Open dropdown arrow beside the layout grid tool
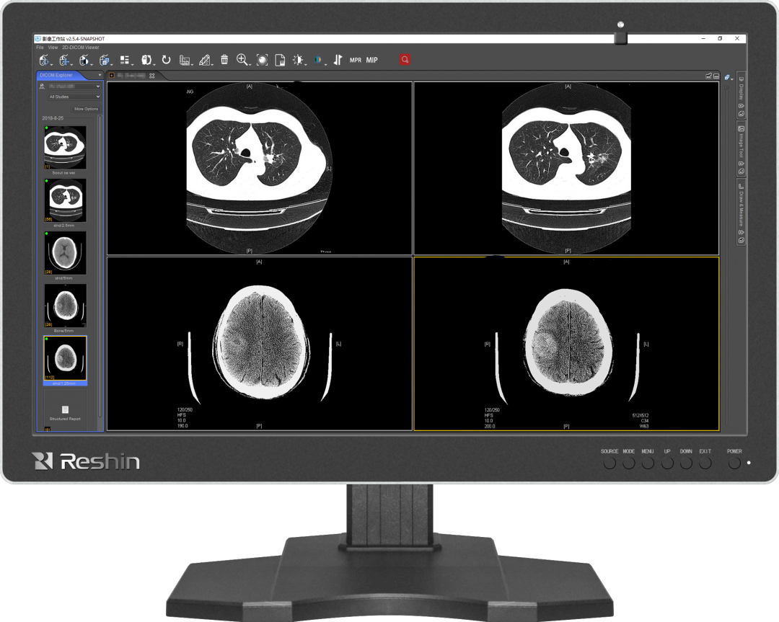The image size is (779, 622). (x=132, y=64)
